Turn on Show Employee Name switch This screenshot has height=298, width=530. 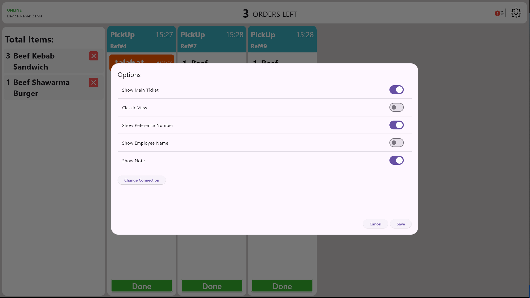coord(396,143)
